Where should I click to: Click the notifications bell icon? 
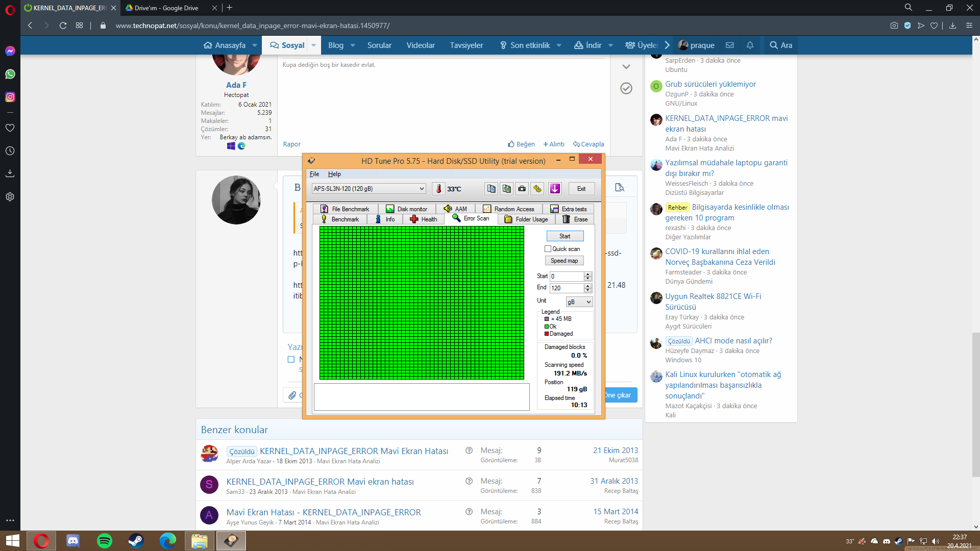pyautogui.click(x=750, y=45)
